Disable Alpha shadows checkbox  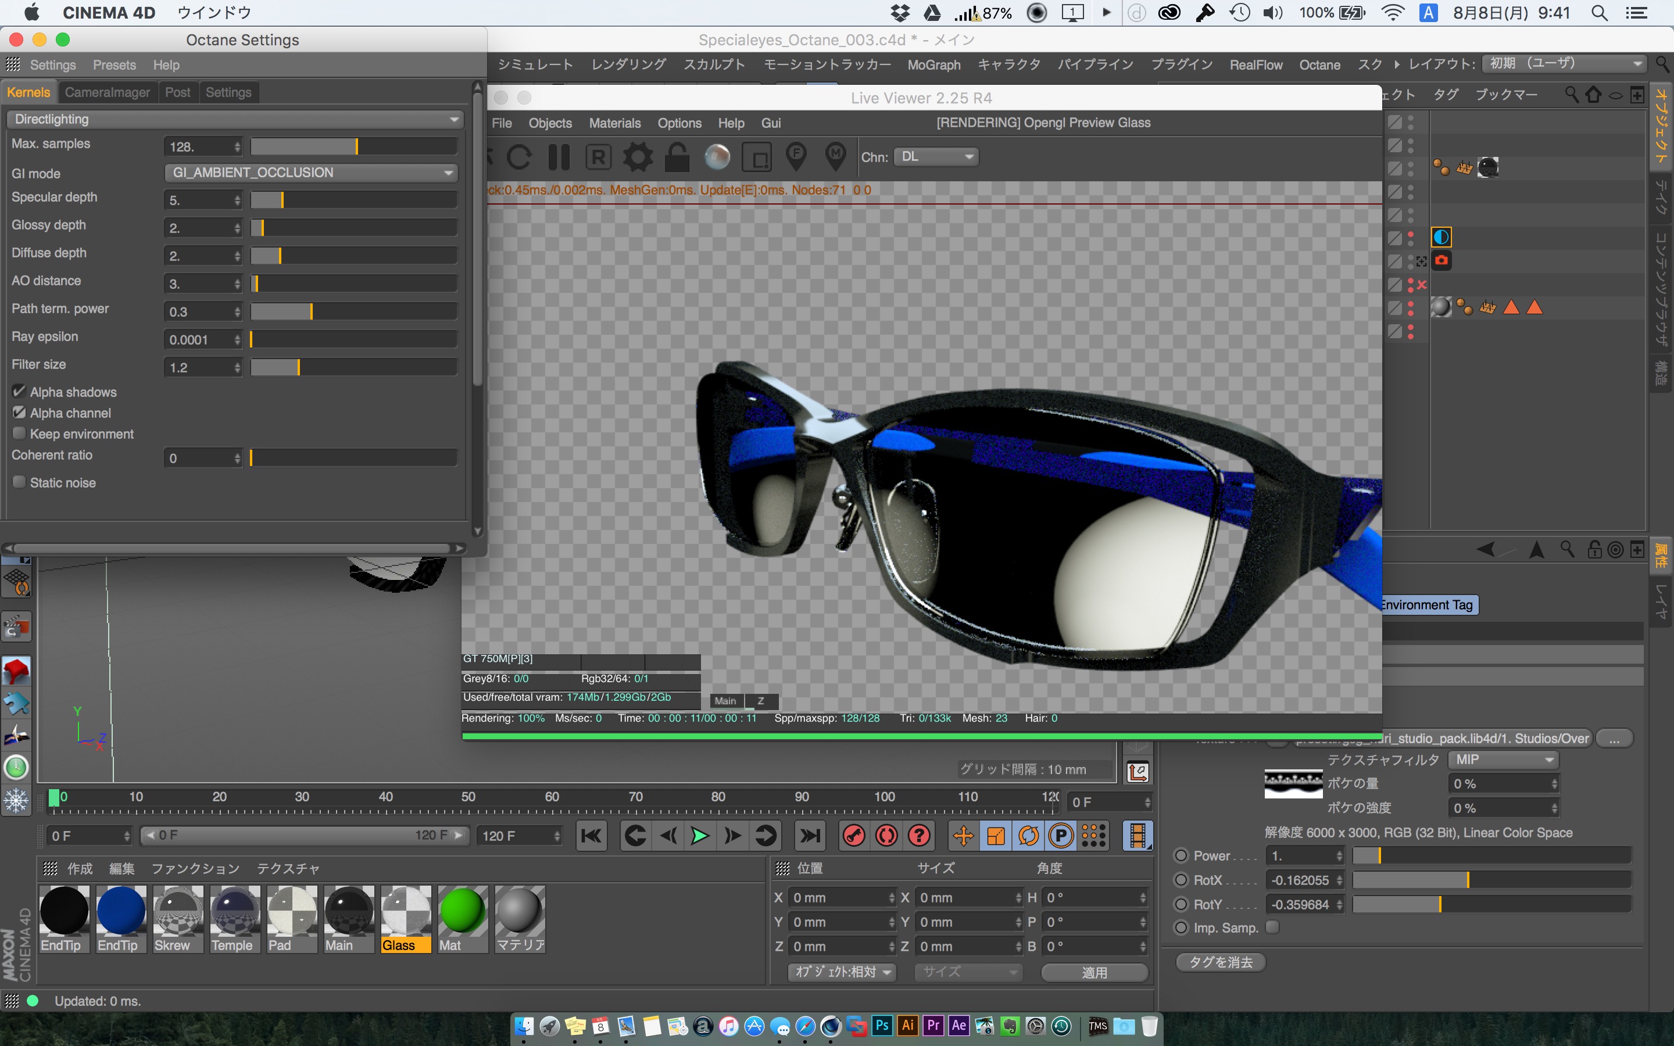click(x=19, y=392)
